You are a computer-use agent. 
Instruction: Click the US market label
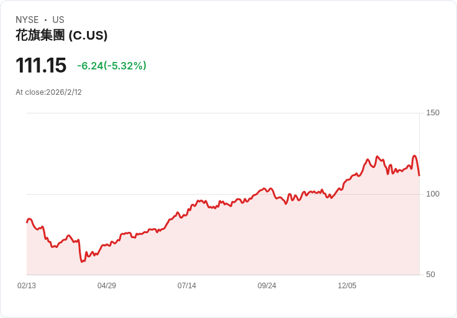pyautogui.click(x=58, y=20)
